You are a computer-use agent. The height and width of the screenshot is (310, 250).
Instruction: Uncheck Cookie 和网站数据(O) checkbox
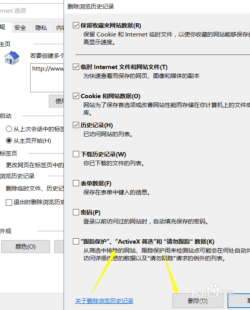(76, 96)
